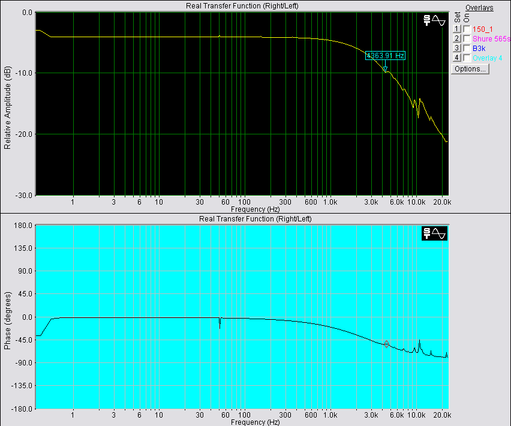Enable the B3k overlay checkbox
Image resolution: width=511 pixels, height=426 pixels.
(x=467, y=48)
